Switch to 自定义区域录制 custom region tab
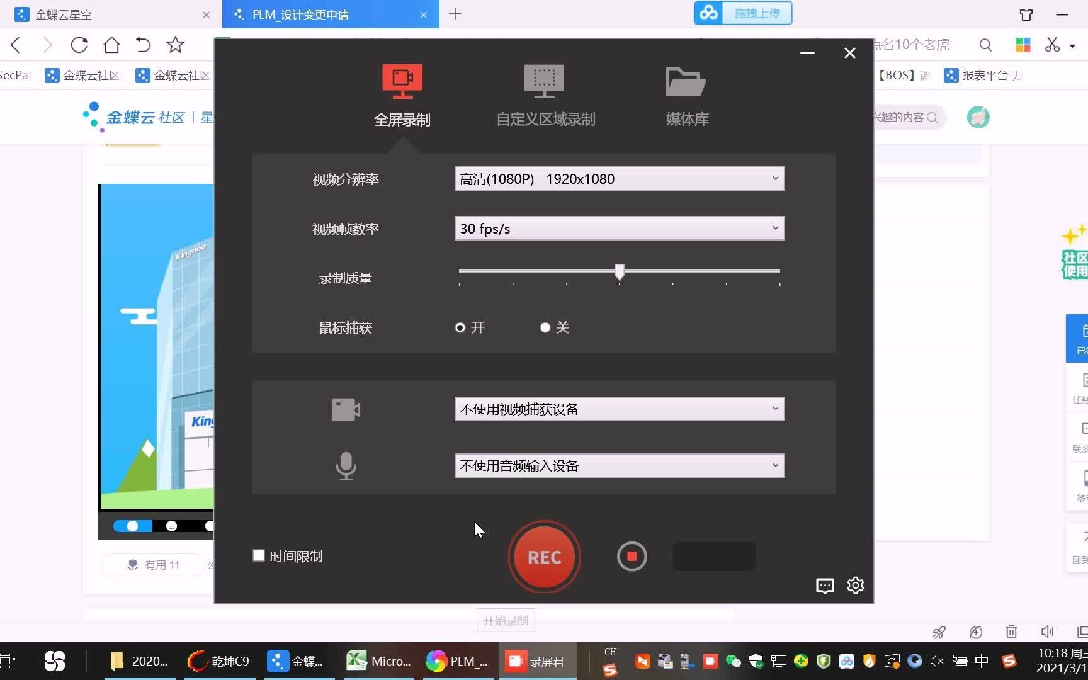Viewport: 1088px width, 680px height. 545,96
